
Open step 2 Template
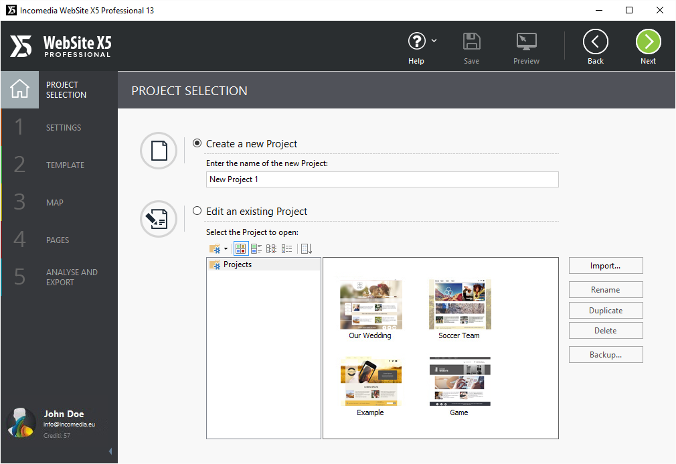tap(59, 165)
